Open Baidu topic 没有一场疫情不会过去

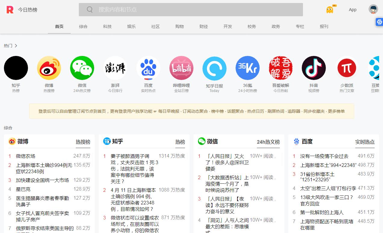(324, 156)
